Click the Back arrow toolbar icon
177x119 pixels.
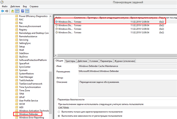(x=2, y=11)
